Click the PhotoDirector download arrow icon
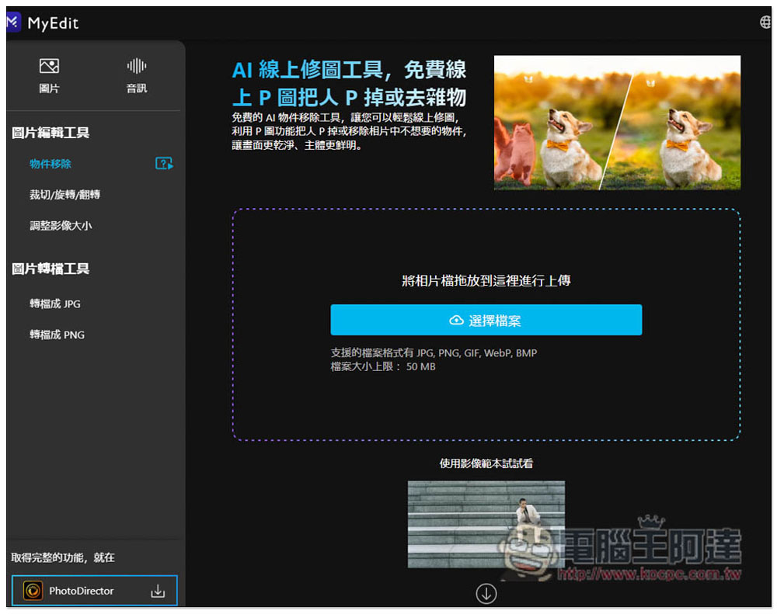Image resolution: width=777 pixels, height=614 pixels. (x=158, y=591)
